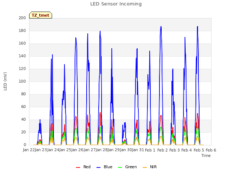Click the Jan 31 x-axis date label
The width and height of the screenshot is (233, 174).
coord(138,150)
